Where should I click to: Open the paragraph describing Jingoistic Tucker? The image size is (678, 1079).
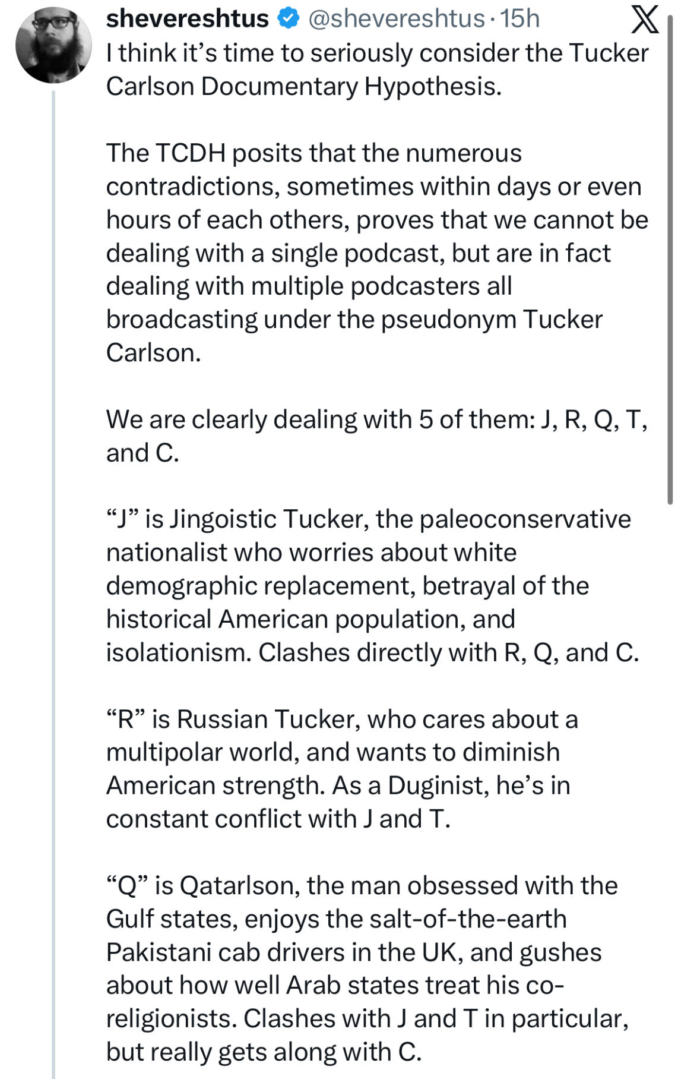pyautogui.click(x=372, y=585)
